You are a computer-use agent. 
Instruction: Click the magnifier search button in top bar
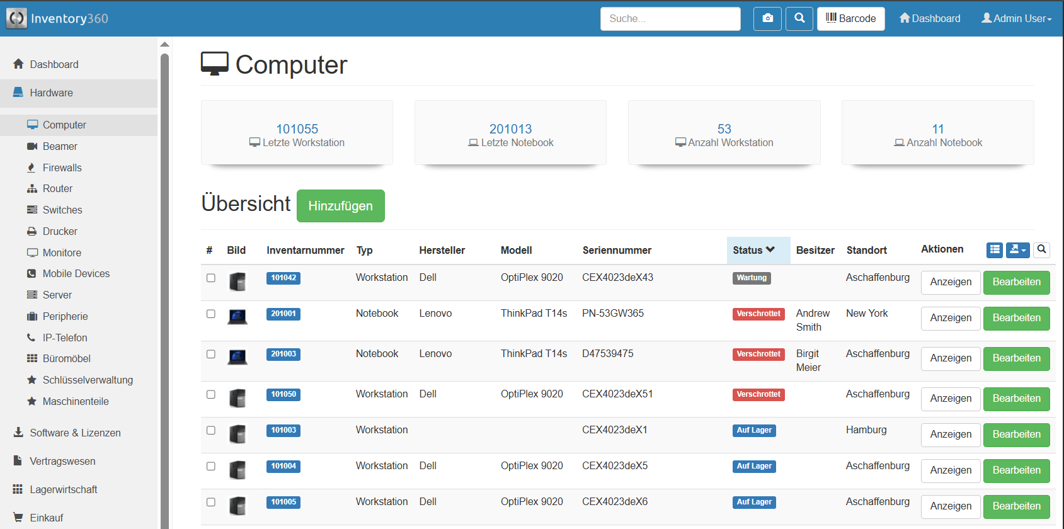tap(799, 19)
